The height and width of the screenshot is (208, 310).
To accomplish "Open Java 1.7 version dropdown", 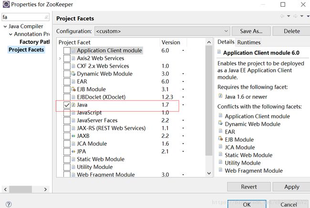I will point(183,104).
